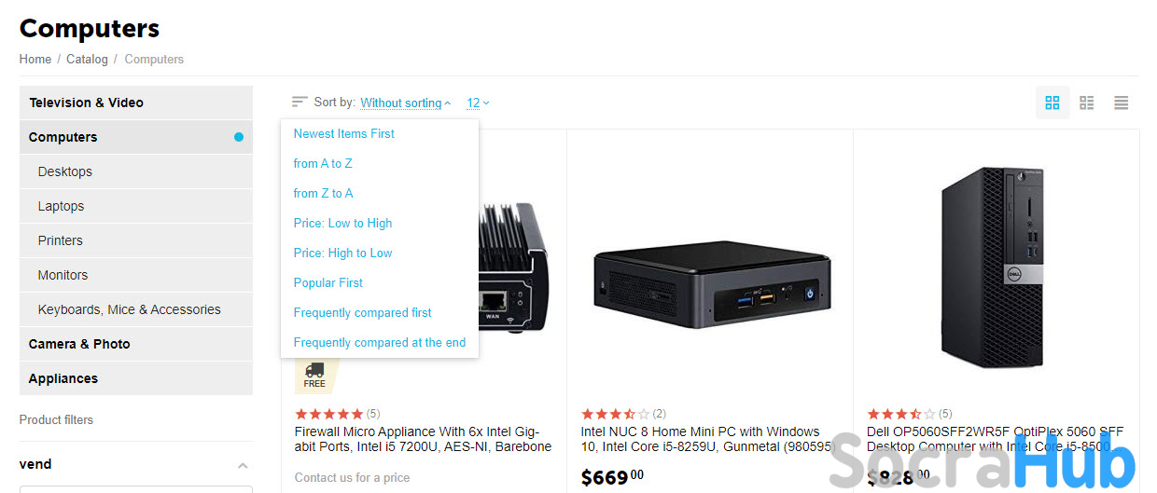Viewport: 1157px width, 493px height.
Task: Sort products by Popular First
Action: tap(328, 282)
